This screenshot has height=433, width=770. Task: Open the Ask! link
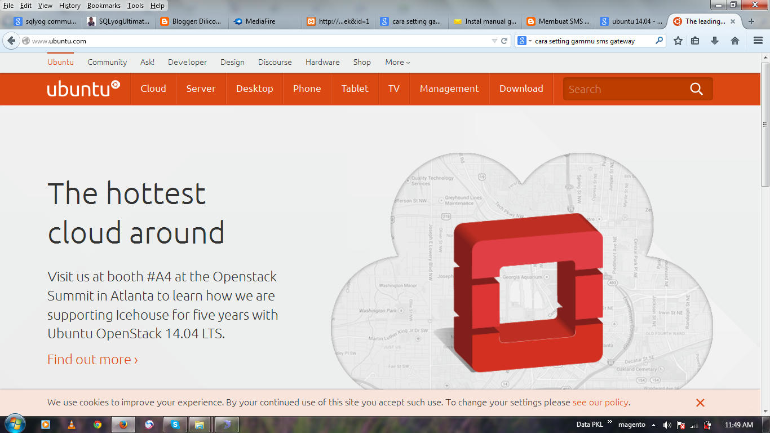point(147,62)
